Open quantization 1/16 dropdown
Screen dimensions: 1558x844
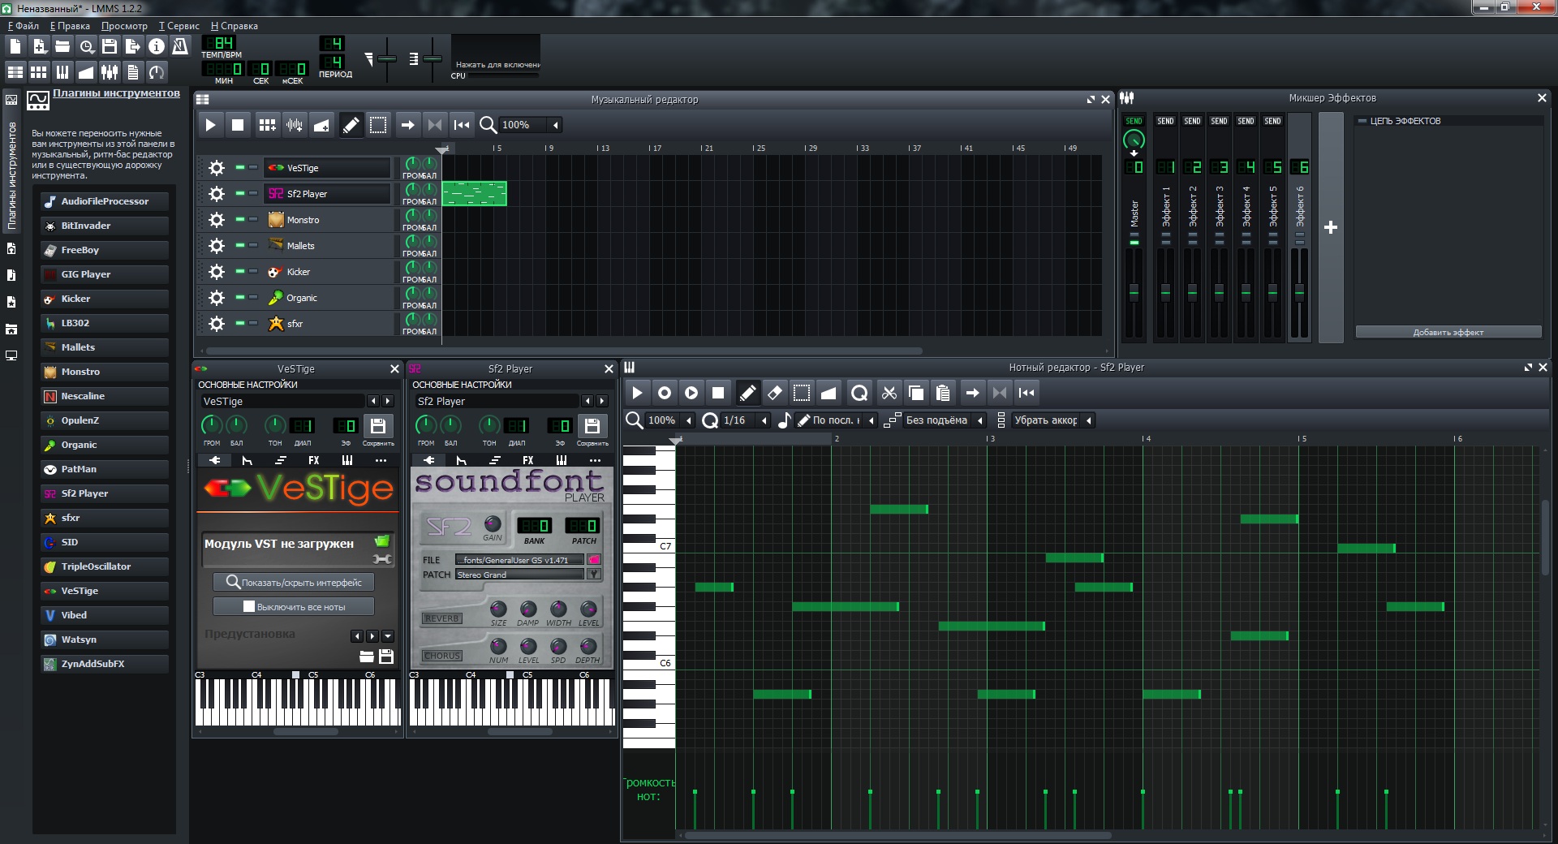745,420
